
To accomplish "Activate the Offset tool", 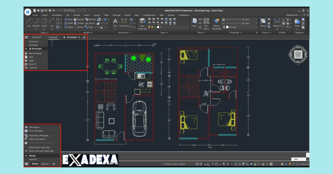I will (69, 23).
